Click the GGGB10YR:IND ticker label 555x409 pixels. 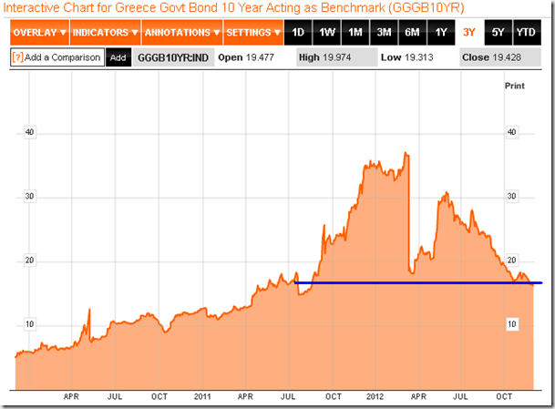[173, 57]
